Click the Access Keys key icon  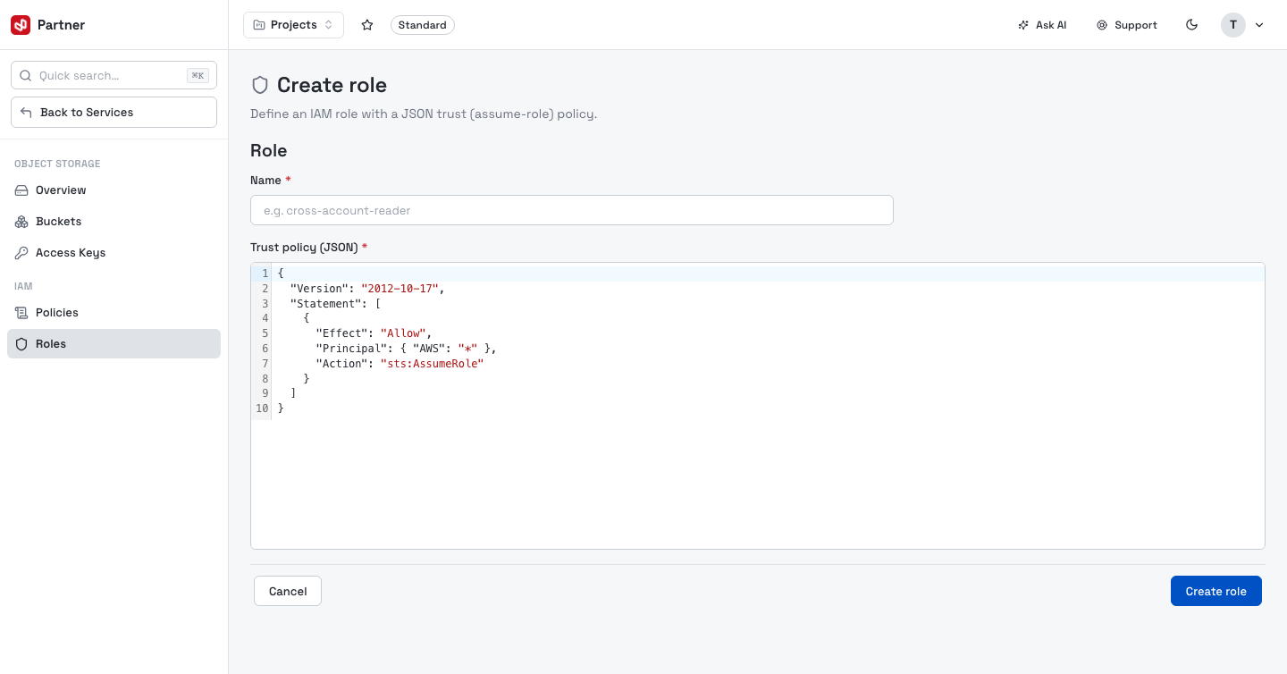[x=21, y=253]
